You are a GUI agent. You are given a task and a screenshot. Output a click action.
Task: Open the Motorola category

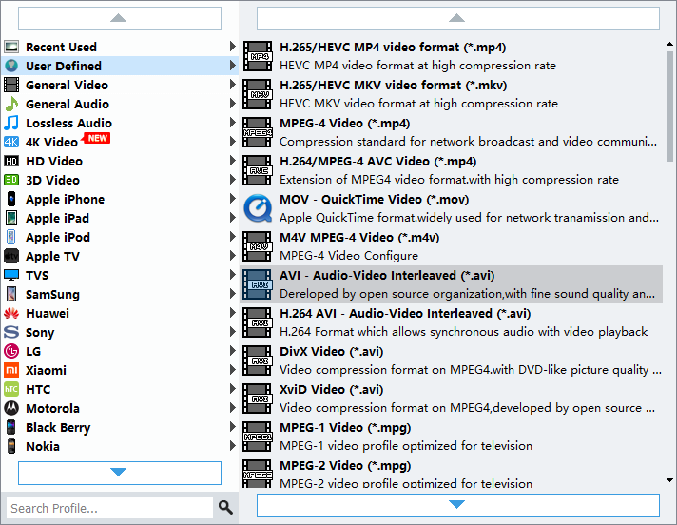point(120,408)
